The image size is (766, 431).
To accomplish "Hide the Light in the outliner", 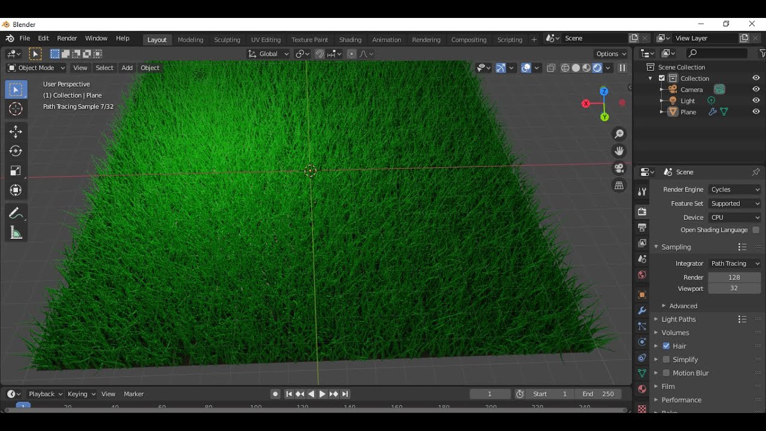I will coord(756,101).
